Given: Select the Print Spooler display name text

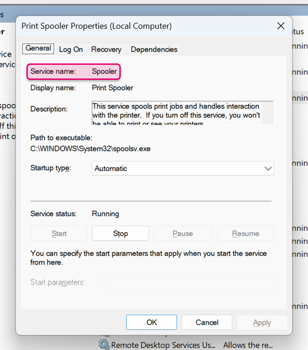Looking at the screenshot, I should coord(113,88).
